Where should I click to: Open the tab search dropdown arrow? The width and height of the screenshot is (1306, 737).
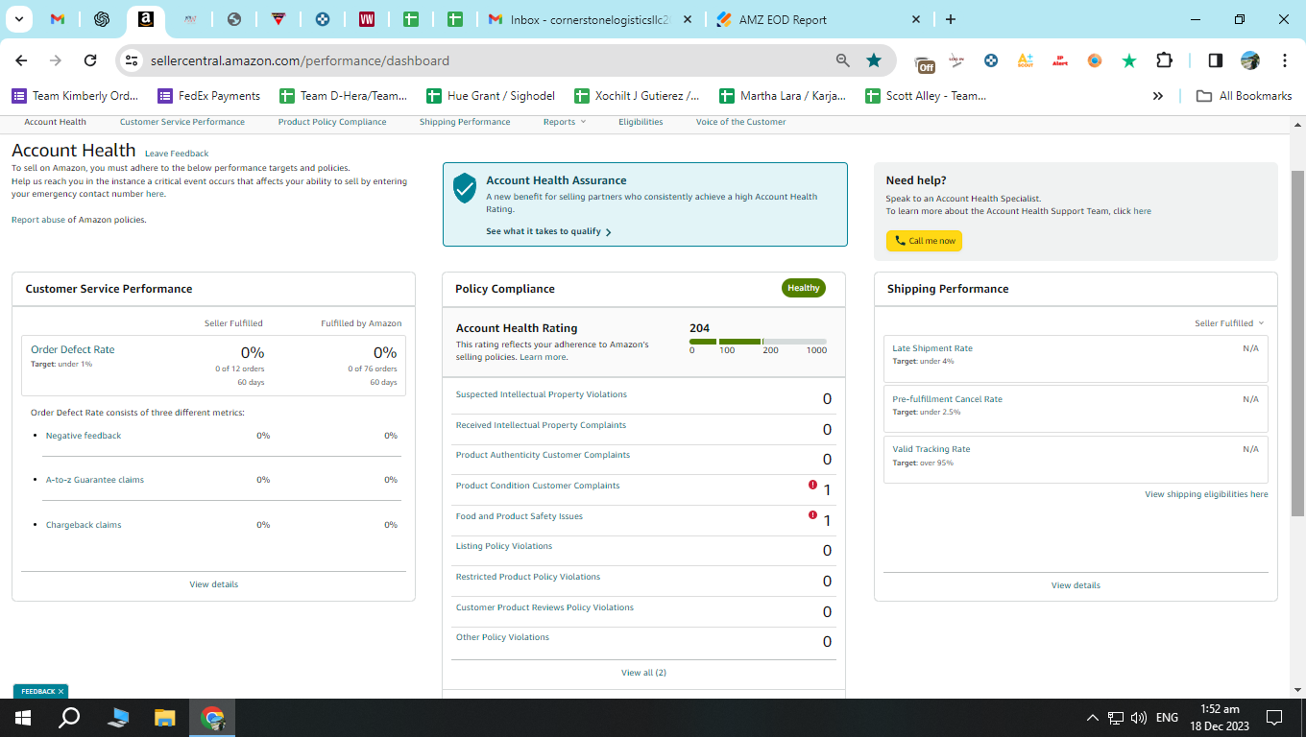coord(18,19)
